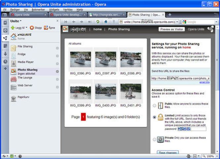Click the Opera Unite logo icon
This screenshot has height=159, width=220.
pyautogui.click(x=210, y=29)
